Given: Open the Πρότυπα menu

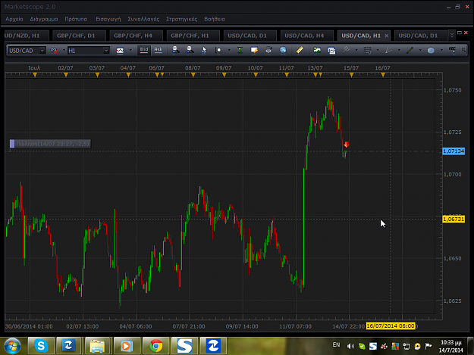Looking at the screenshot, I should [x=76, y=19].
